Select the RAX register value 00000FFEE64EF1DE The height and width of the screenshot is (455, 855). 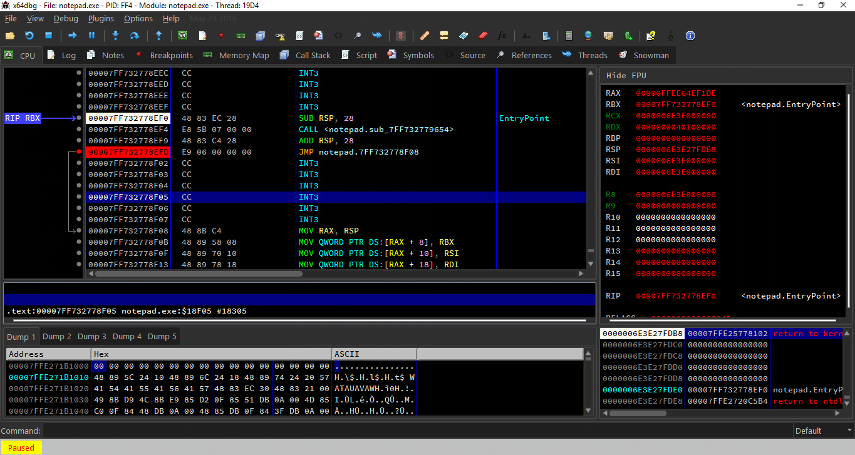[676, 93]
